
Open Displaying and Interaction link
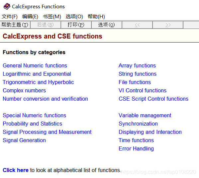pyautogui.click(x=150, y=132)
